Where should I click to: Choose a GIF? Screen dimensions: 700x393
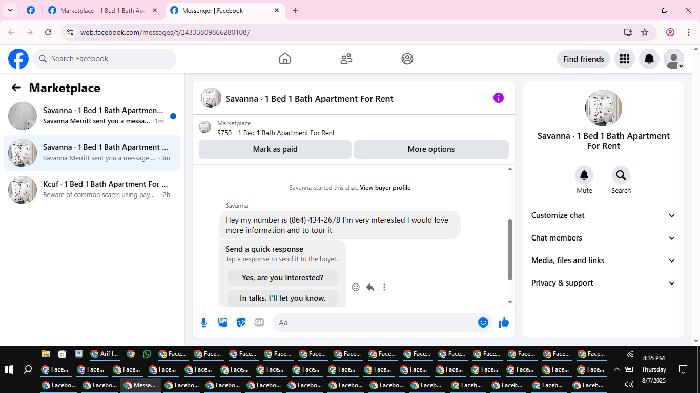click(x=259, y=322)
